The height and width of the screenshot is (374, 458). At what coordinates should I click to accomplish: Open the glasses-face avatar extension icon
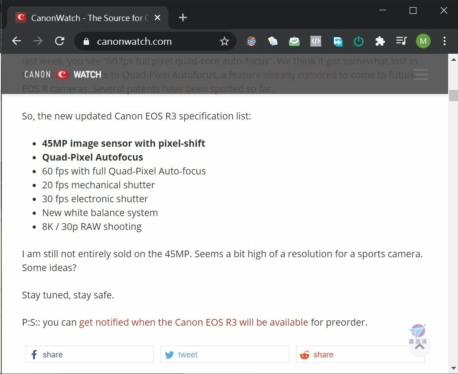pyautogui.click(x=251, y=41)
